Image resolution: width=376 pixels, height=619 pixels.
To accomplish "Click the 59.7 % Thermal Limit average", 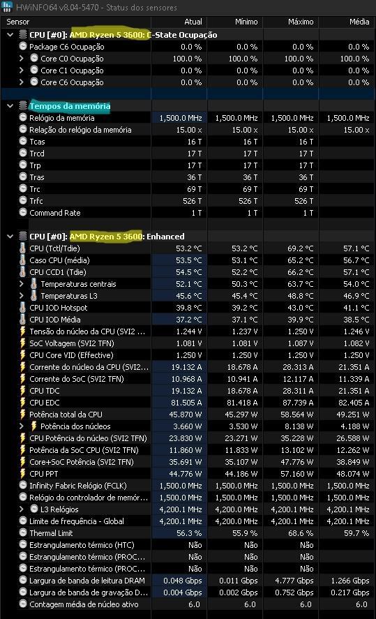I will [x=356, y=533].
